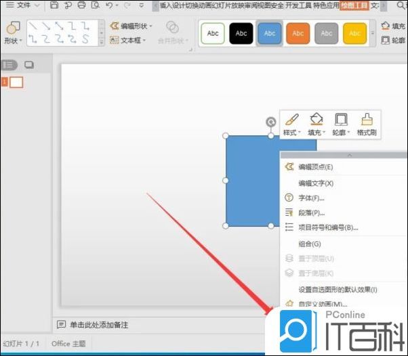Click the greyed 合并形状 button
This screenshot has width=408, height=356.
point(173,32)
